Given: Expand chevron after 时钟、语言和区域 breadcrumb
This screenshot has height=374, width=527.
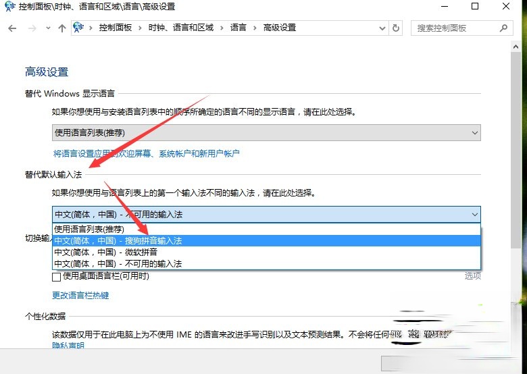Looking at the screenshot, I should point(222,28).
